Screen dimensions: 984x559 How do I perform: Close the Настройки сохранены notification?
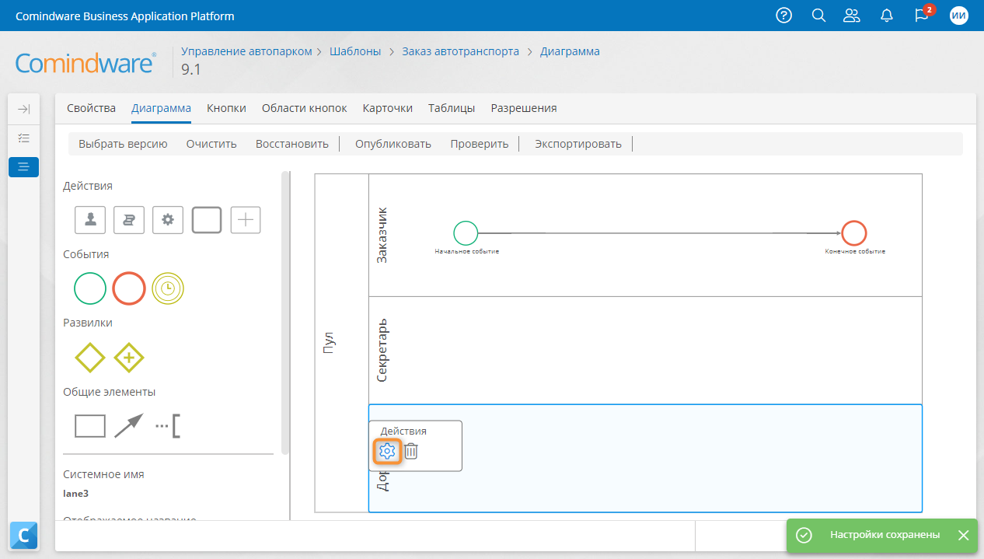(x=963, y=535)
